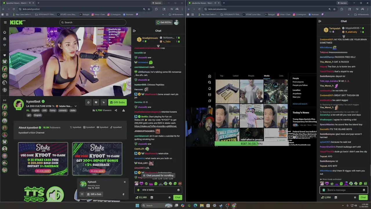This screenshot has width=371, height=209.
Task: Click the donation goal bar showing $587.36
Action: [251, 144]
